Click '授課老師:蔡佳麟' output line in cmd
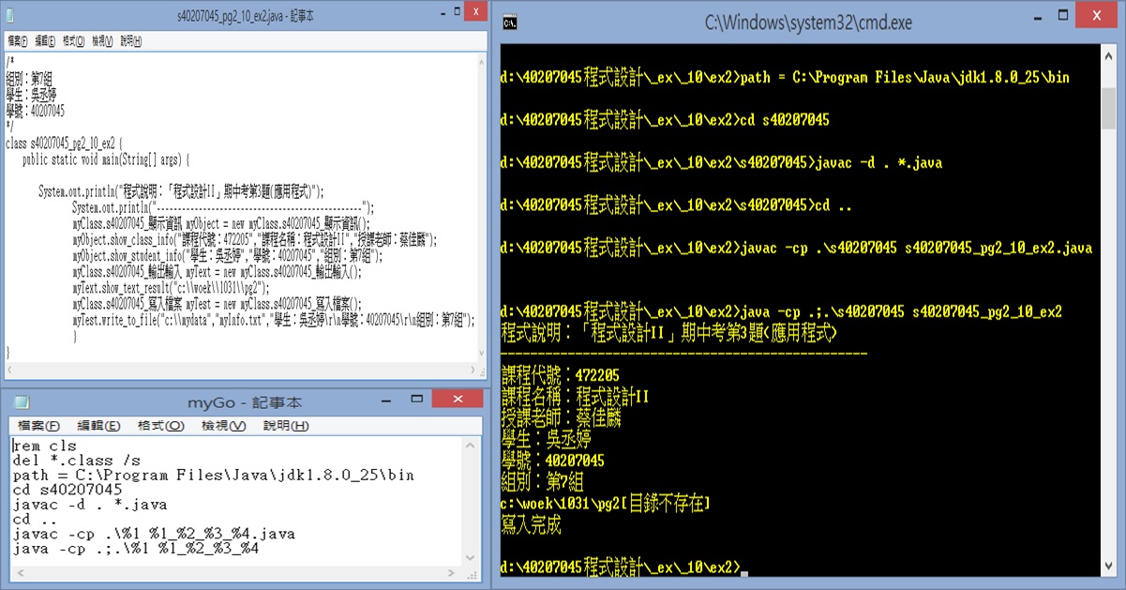Image resolution: width=1126 pixels, height=590 pixels. tap(560, 418)
